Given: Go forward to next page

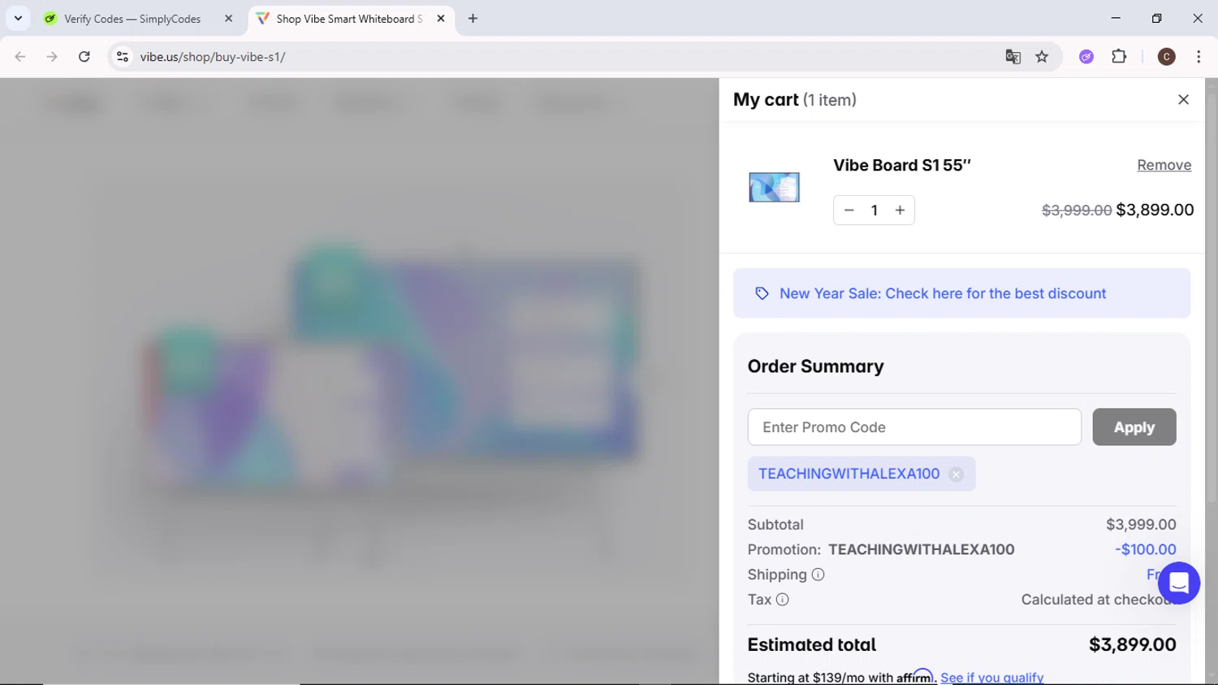Looking at the screenshot, I should tap(52, 57).
